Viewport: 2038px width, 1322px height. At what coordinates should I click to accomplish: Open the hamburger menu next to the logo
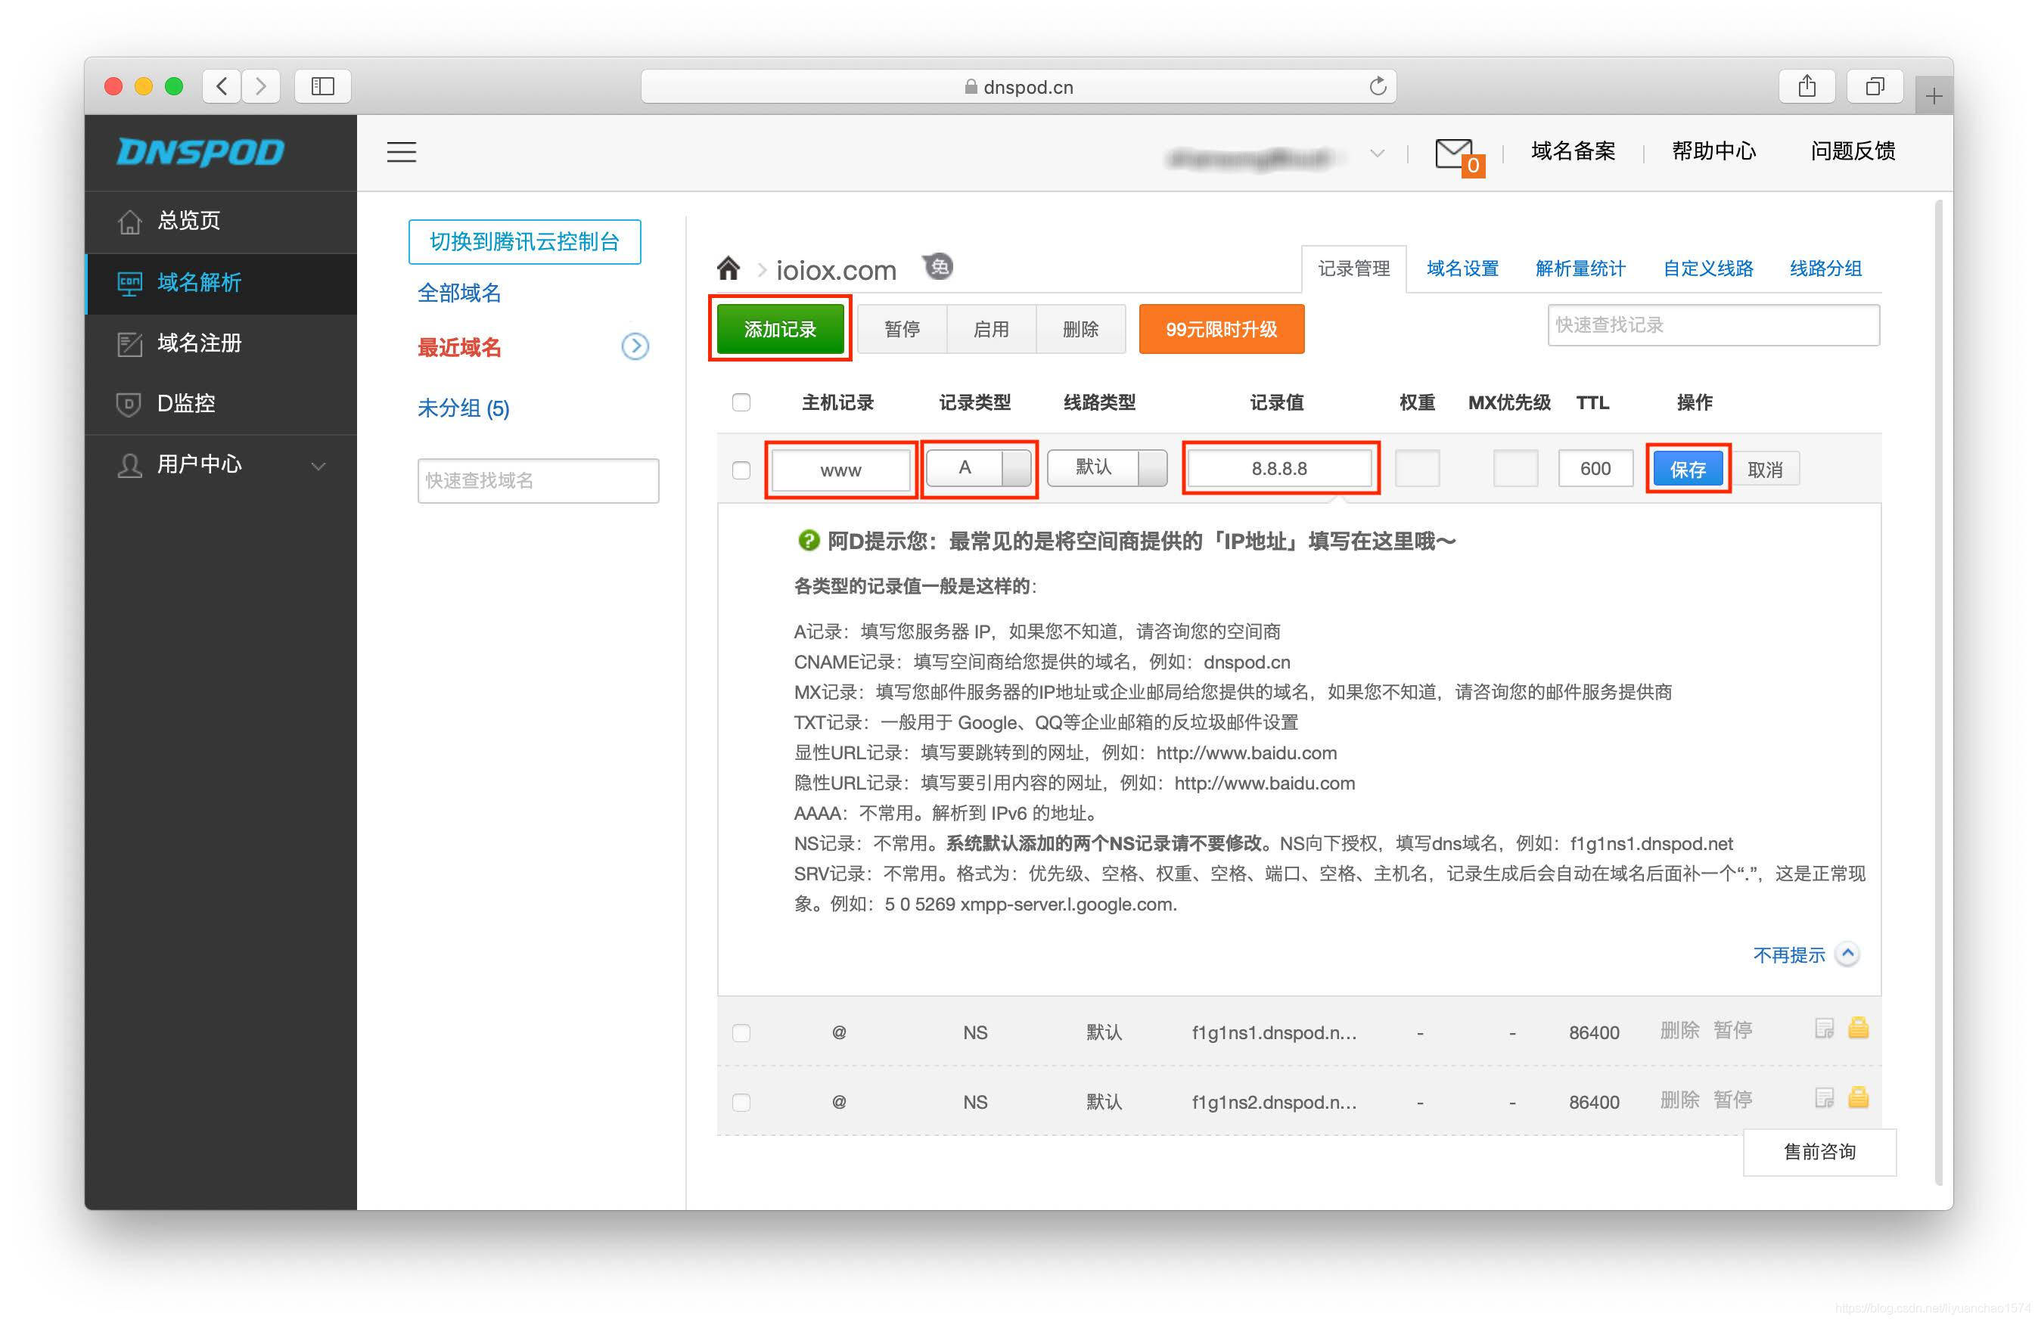point(401,153)
